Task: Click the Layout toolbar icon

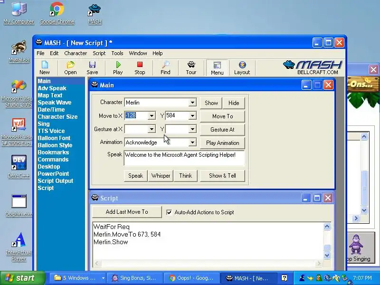Action: point(242,68)
